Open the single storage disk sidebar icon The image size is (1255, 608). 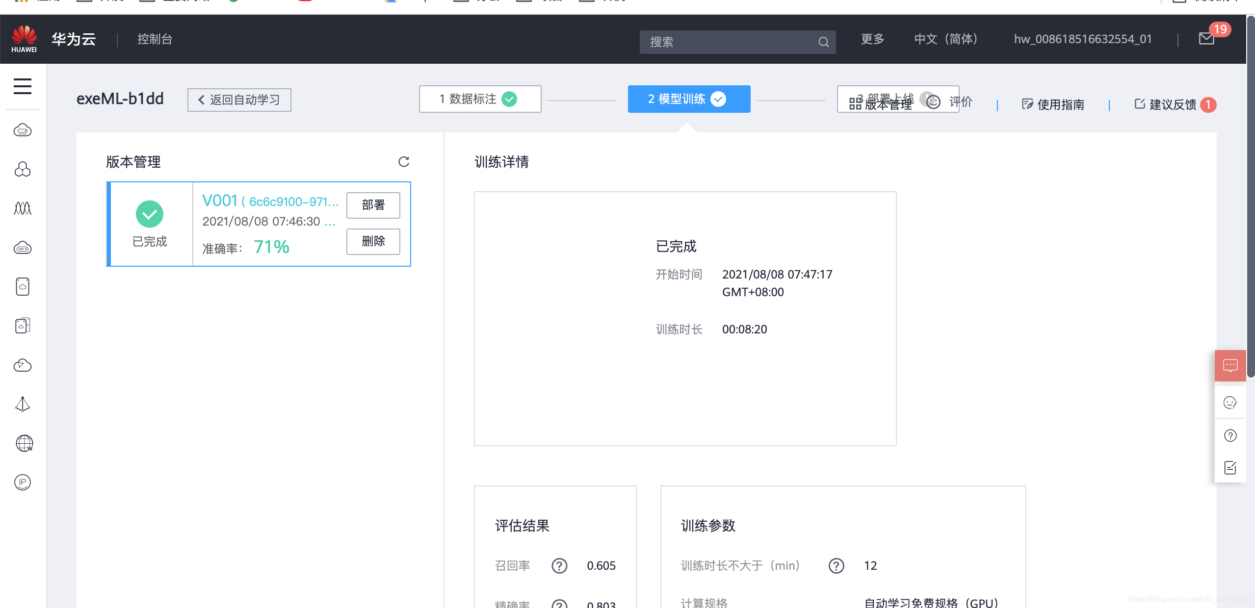[23, 286]
